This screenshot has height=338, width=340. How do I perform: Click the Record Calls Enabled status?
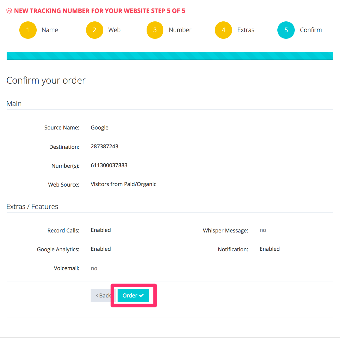click(x=101, y=230)
